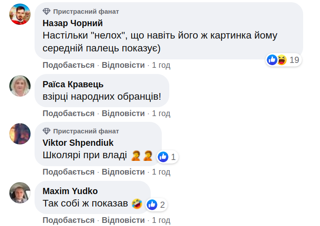Screen dimensions: 320x226
Task: Open Maxim Yudko's profile avatar
Action: pos(20,193)
